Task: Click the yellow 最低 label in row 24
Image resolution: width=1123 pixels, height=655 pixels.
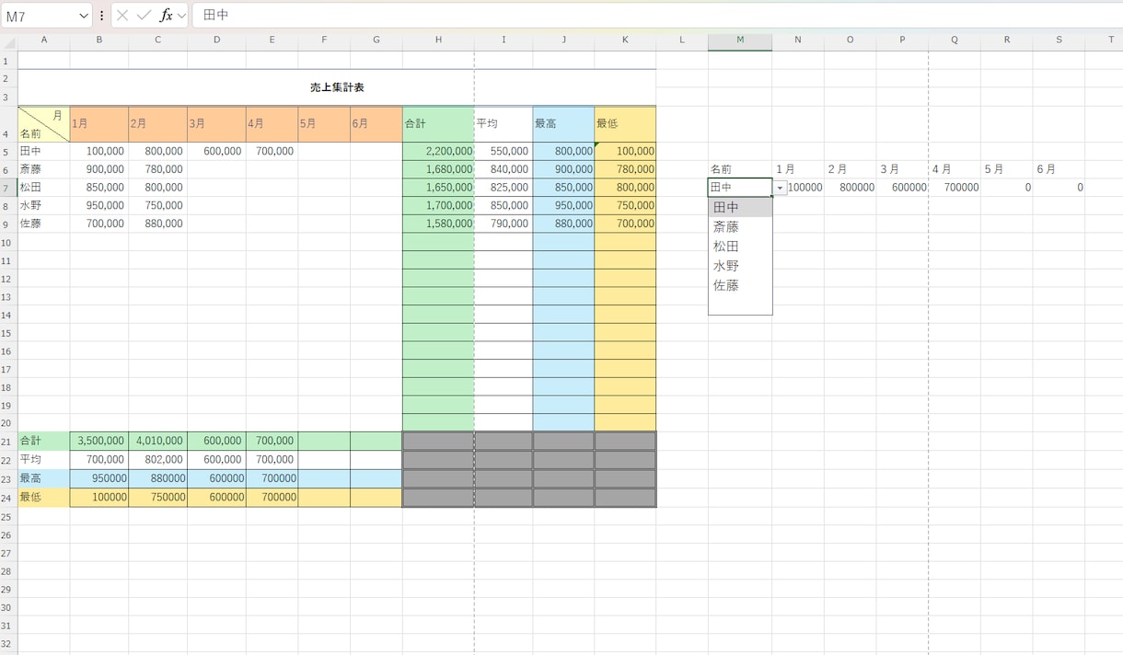Action: click(x=43, y=498)
